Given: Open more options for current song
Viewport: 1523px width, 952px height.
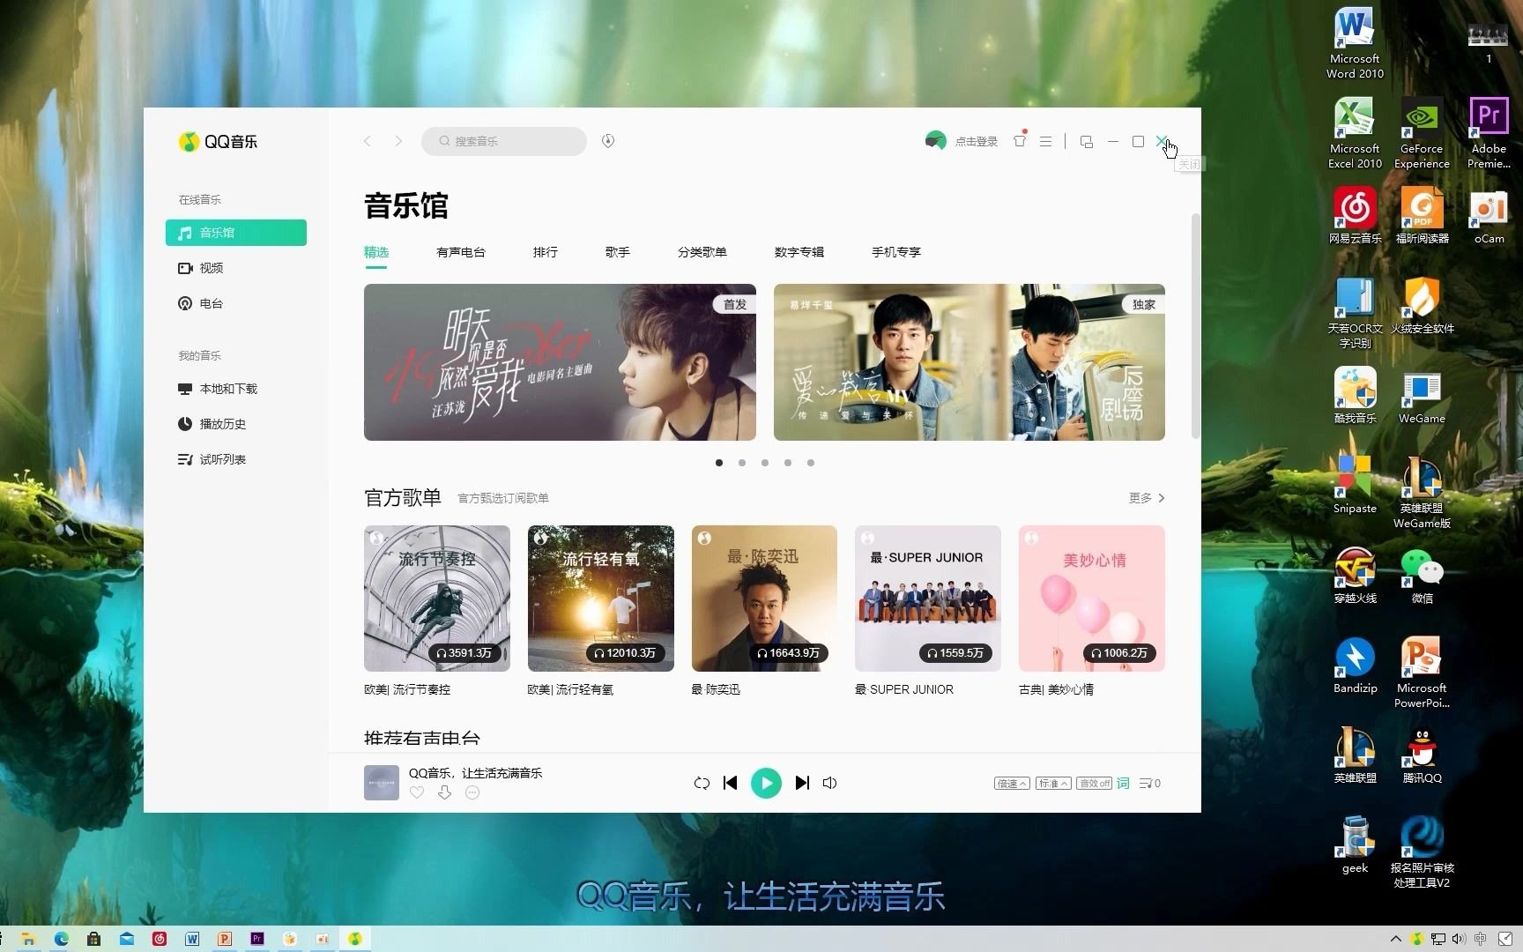Looking at the screenshot, I should tap(472, 792).
